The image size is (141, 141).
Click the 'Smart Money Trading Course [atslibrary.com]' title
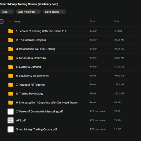(29, 4)
